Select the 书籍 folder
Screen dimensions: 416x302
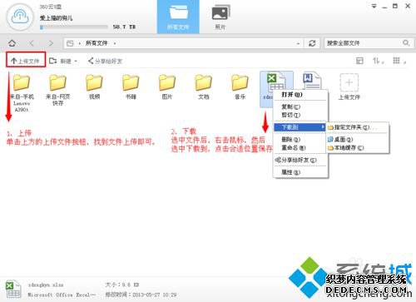[131, 87]
